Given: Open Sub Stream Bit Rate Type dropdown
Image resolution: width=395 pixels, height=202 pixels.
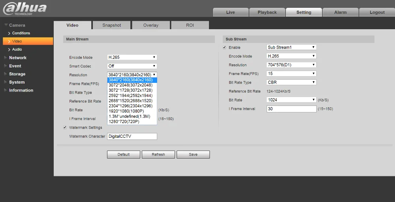Looking at the screenshot, I should click(292, 82).
